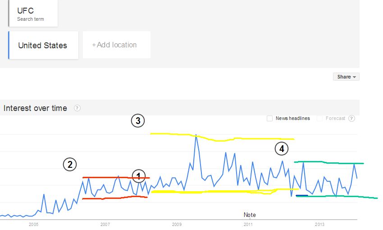Click the Note label on the chart
The width and height of the screenshot is (383, 230).
click(x=250, y=215)
